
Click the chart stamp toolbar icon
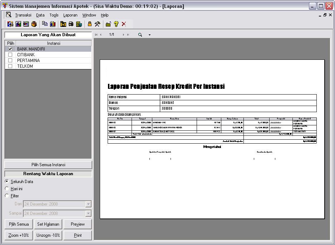18,24
